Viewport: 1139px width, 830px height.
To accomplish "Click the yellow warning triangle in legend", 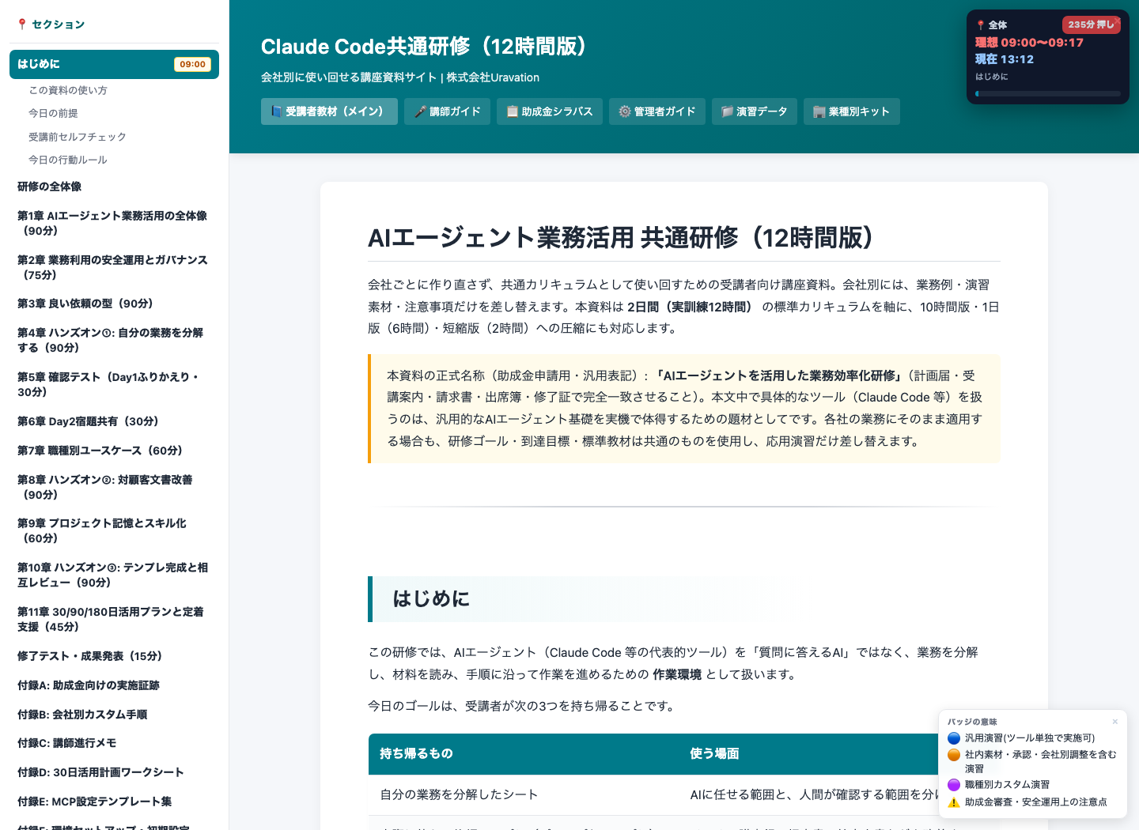I will 954,802.
